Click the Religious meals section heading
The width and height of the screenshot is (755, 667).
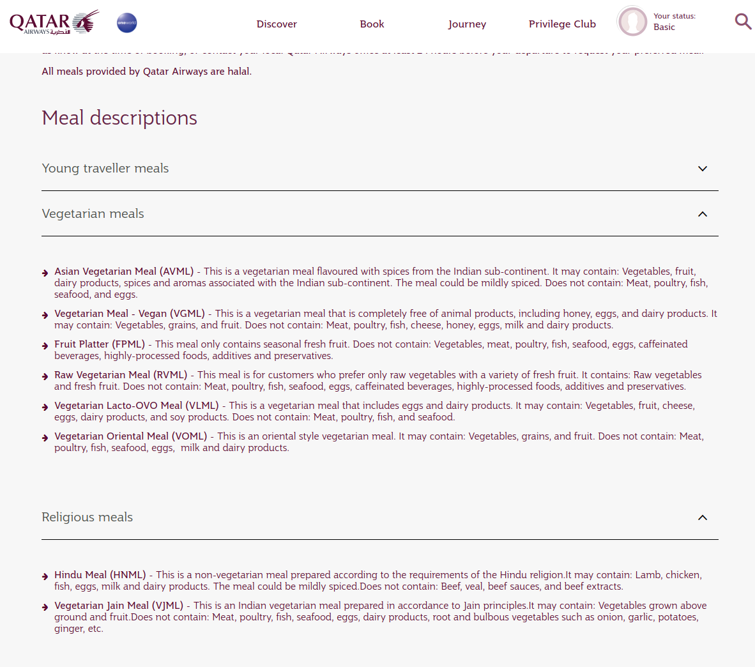click(88, 517)
